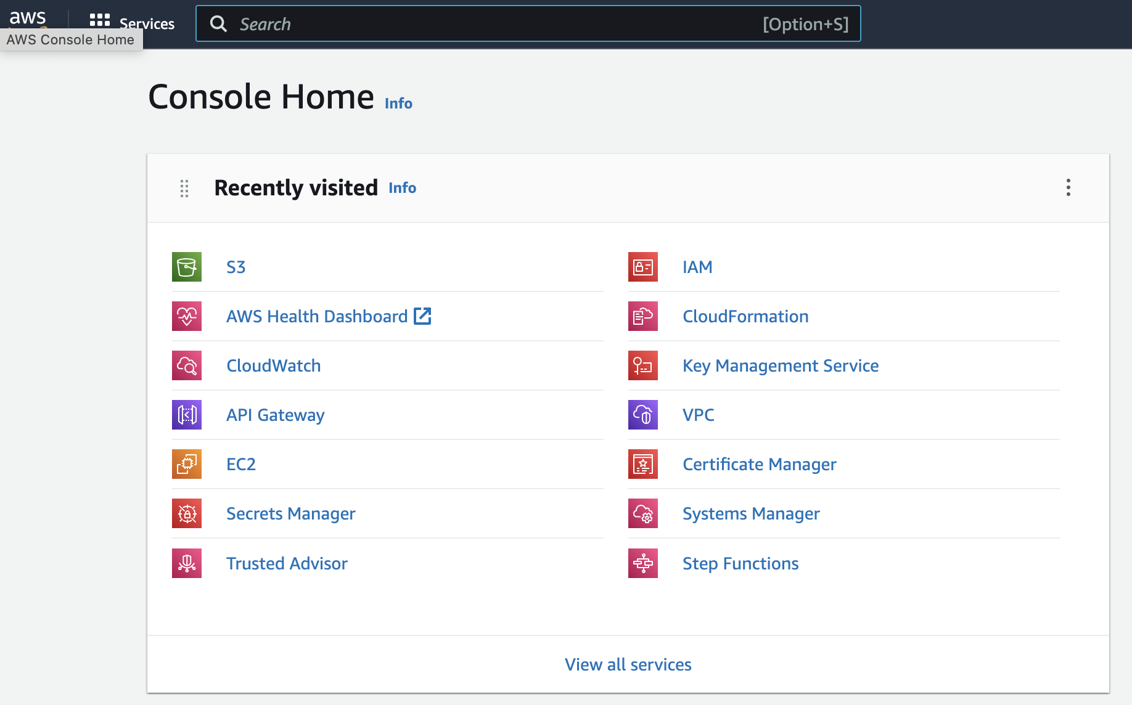This screenshot has height=705, width=1132.
Task: Click the CloudWatch magnifier icon
Action: coord(186,365)
